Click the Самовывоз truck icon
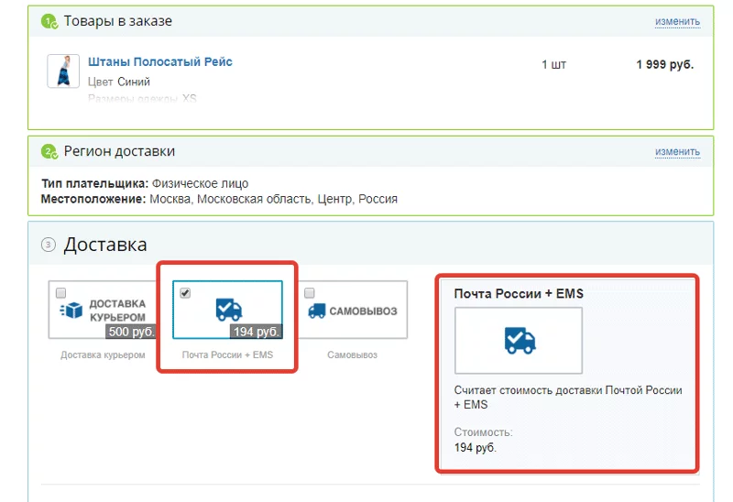The image size is (733, 502). pyautogui.click(x=317, y=311)
